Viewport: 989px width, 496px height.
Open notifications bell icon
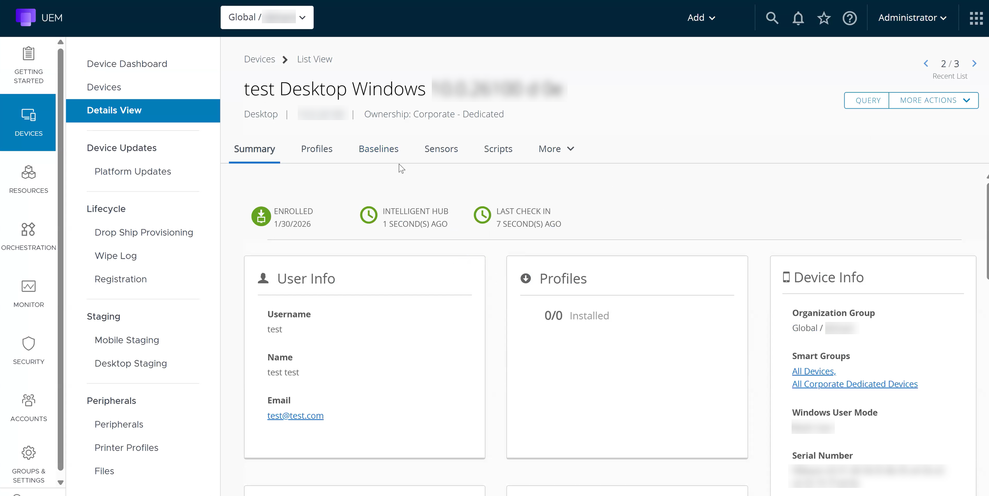tap(798, 18)
